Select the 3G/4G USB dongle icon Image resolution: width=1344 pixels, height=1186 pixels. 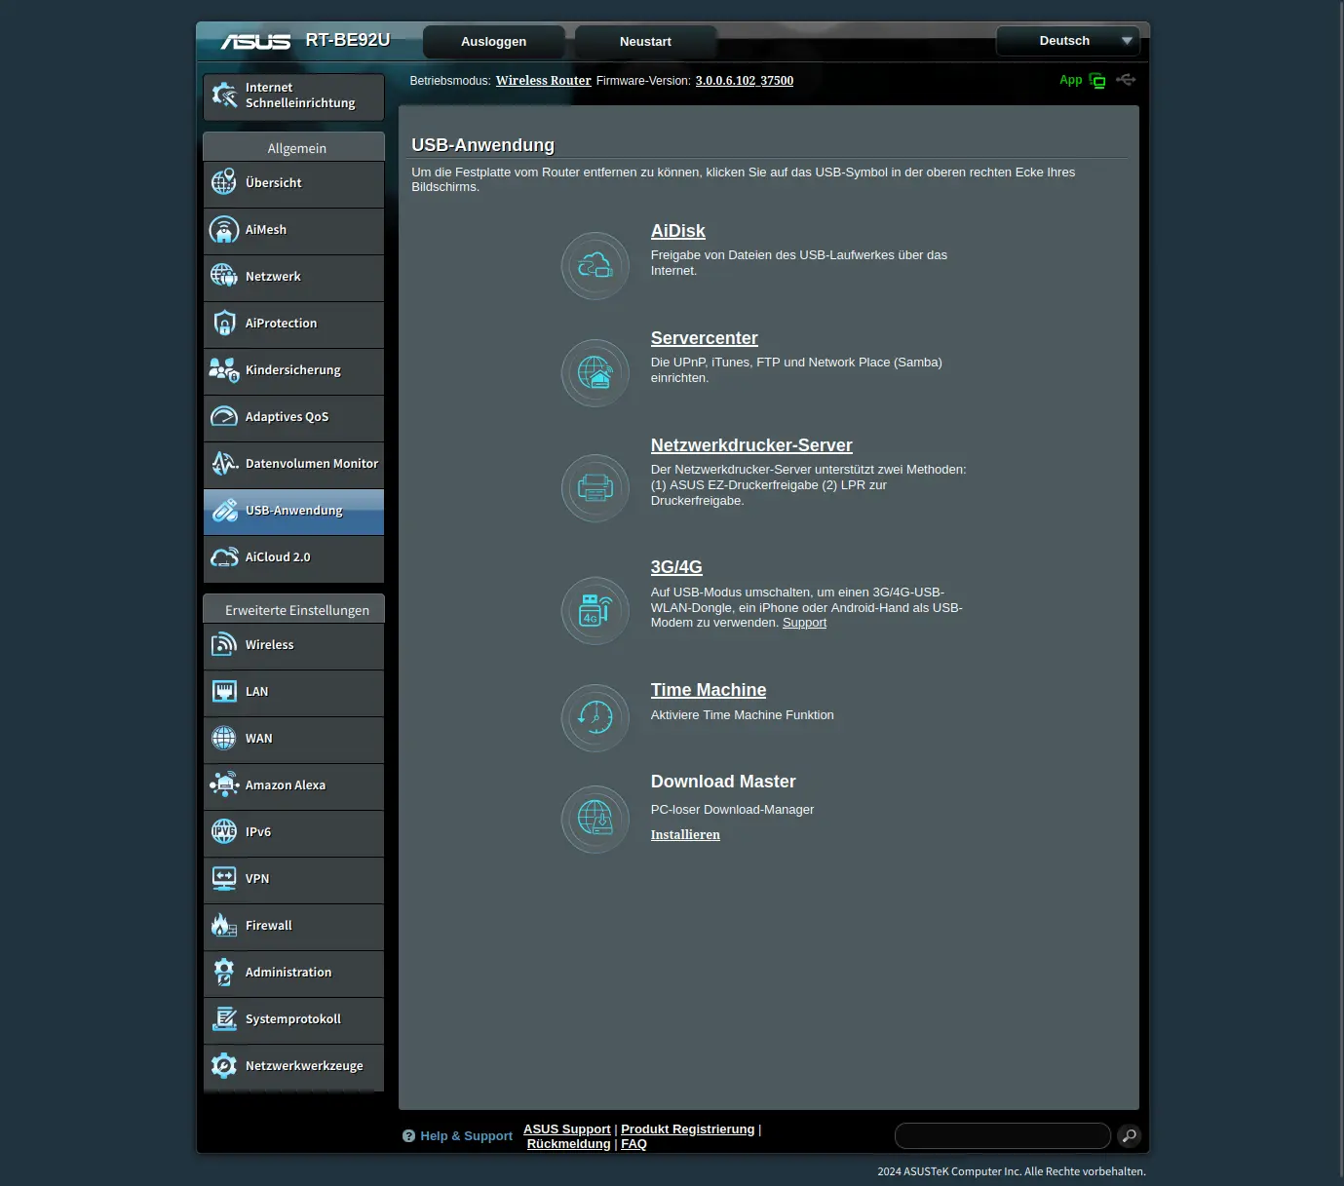(595, 611)
